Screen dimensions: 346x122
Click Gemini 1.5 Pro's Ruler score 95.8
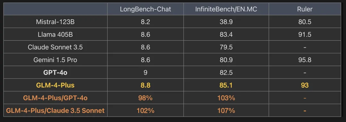click(305, 60)
